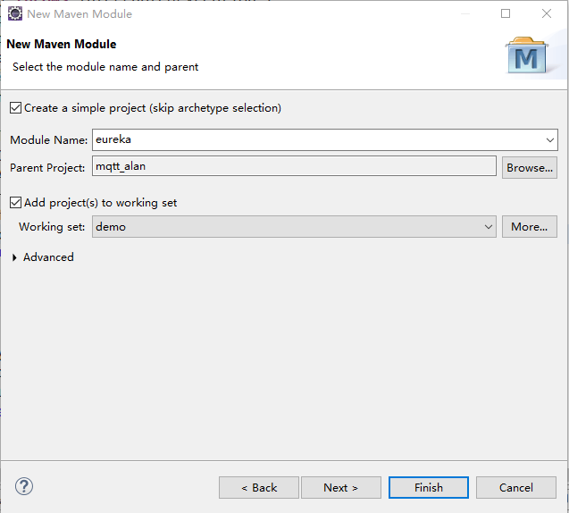The width and height of the screenshot is (569, 513).
Task: Proceed with the Next > button
Action: click(340, 488)
